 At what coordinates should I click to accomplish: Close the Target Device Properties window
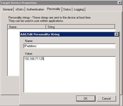[x=119, y=3]
